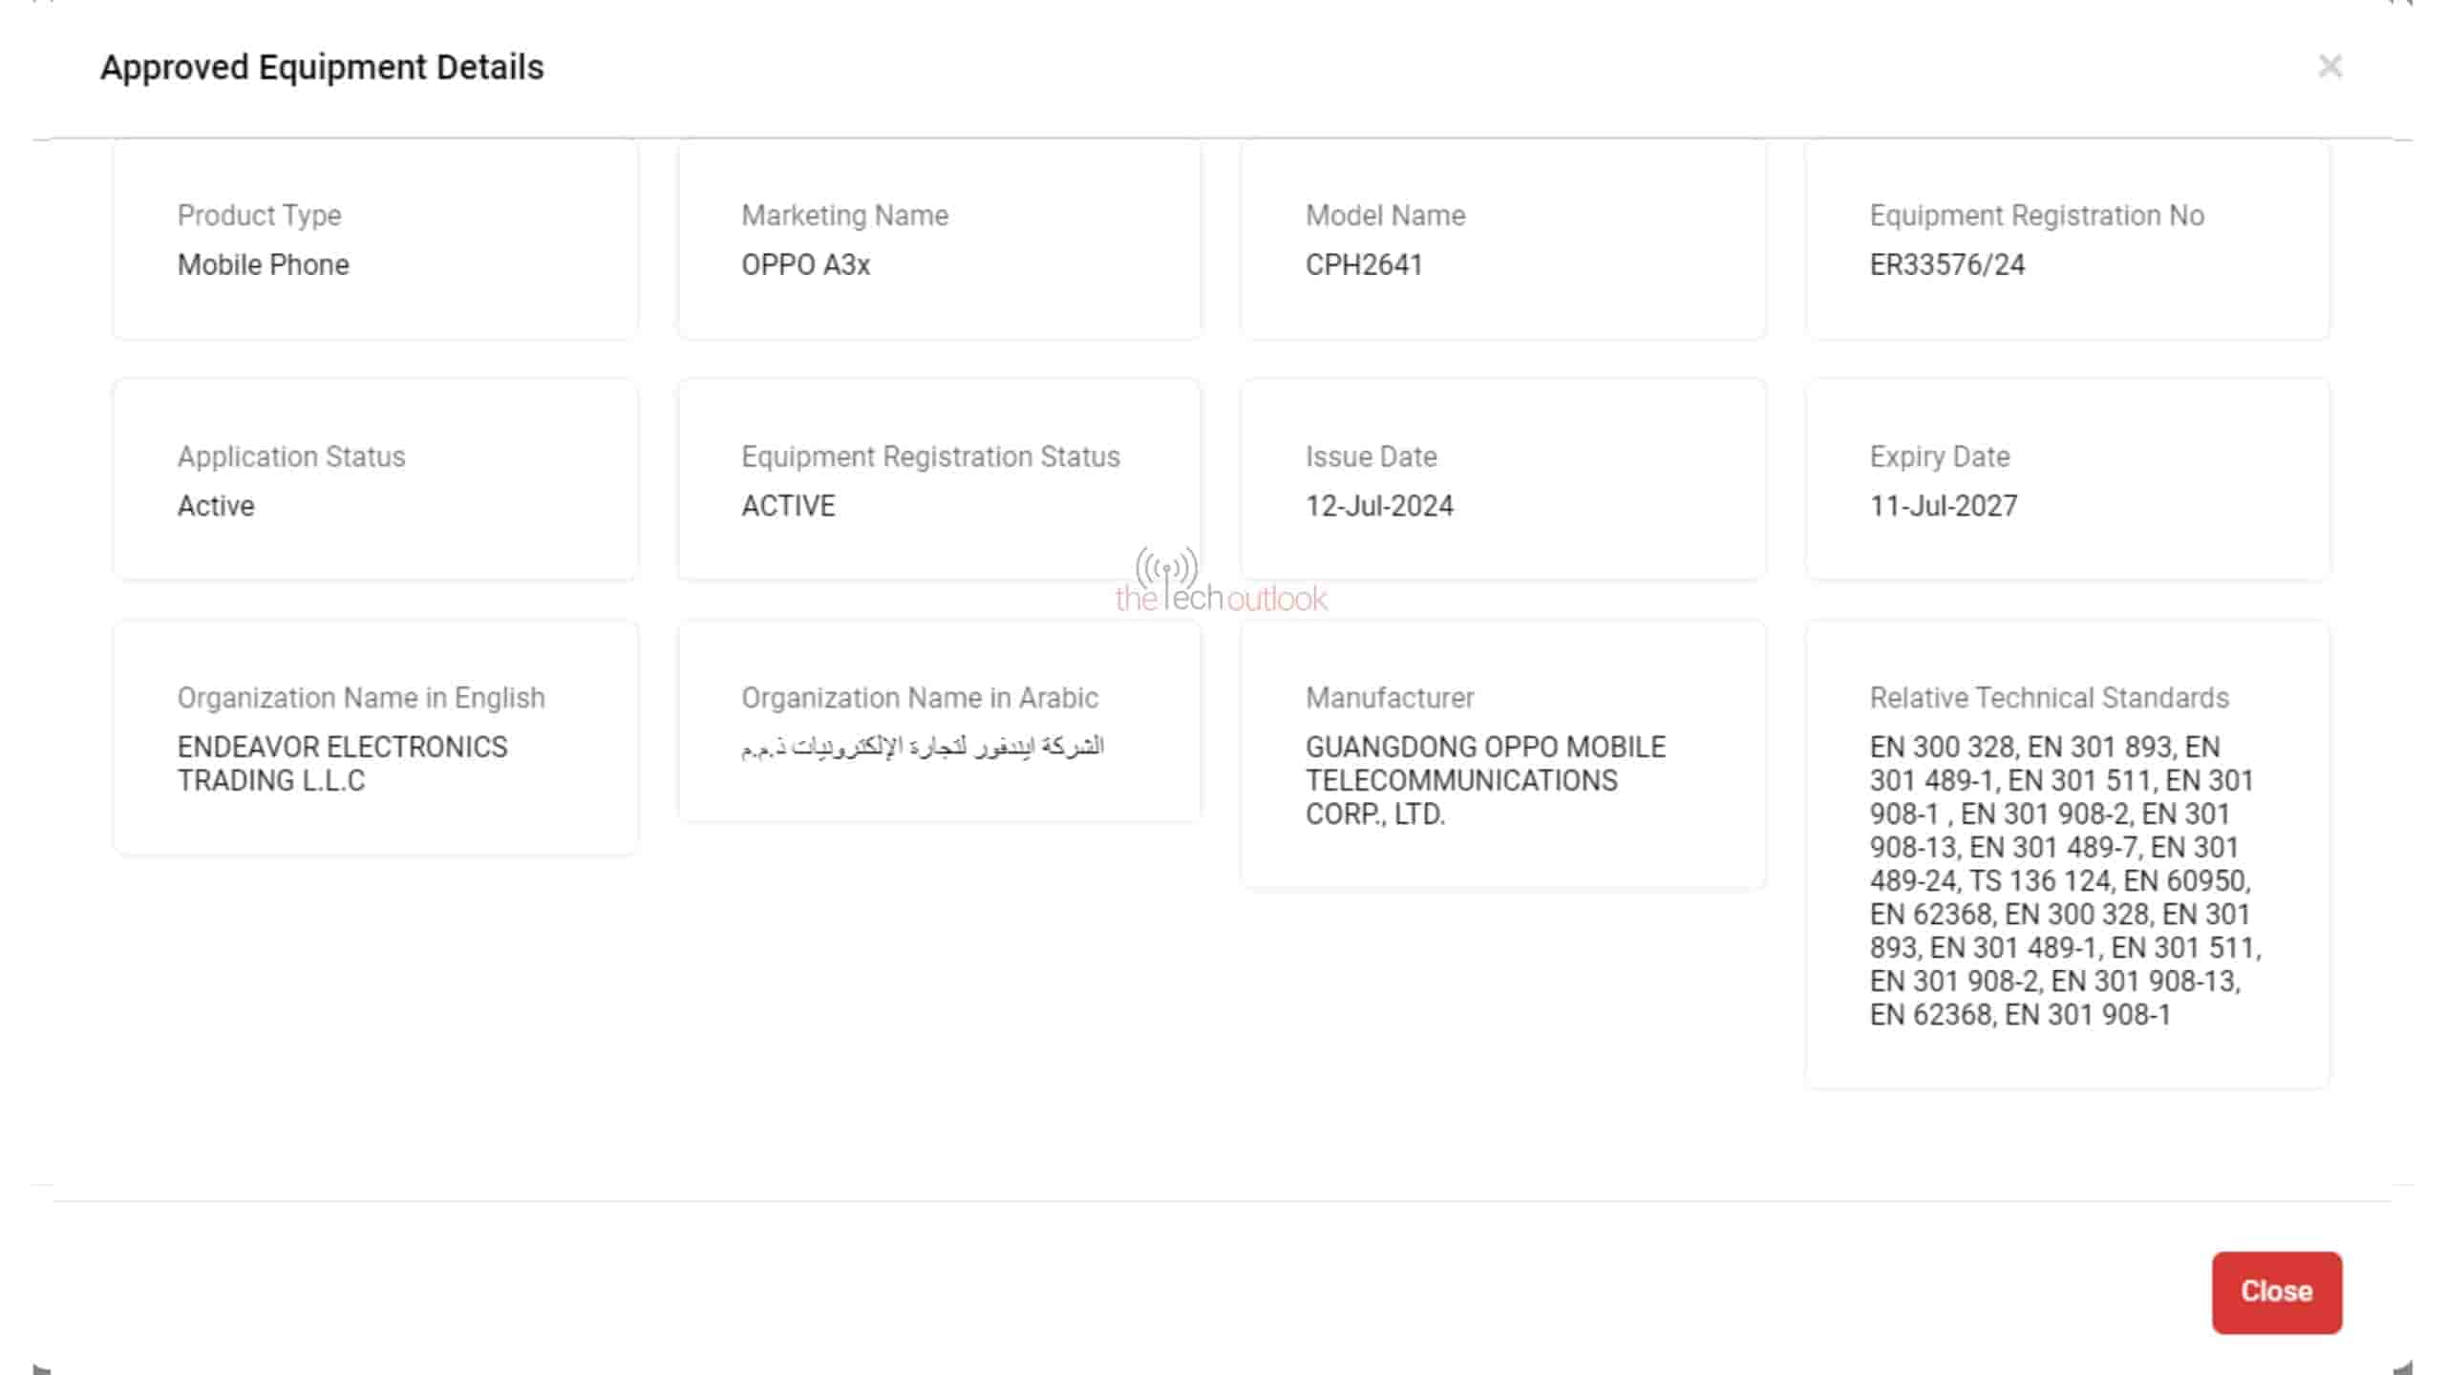Click the Organization Name in English label
The image size is (2445, 1375).
pyautogui.click(x=361, y=698)
